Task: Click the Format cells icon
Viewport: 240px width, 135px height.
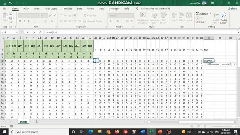Action: [189, 15]
